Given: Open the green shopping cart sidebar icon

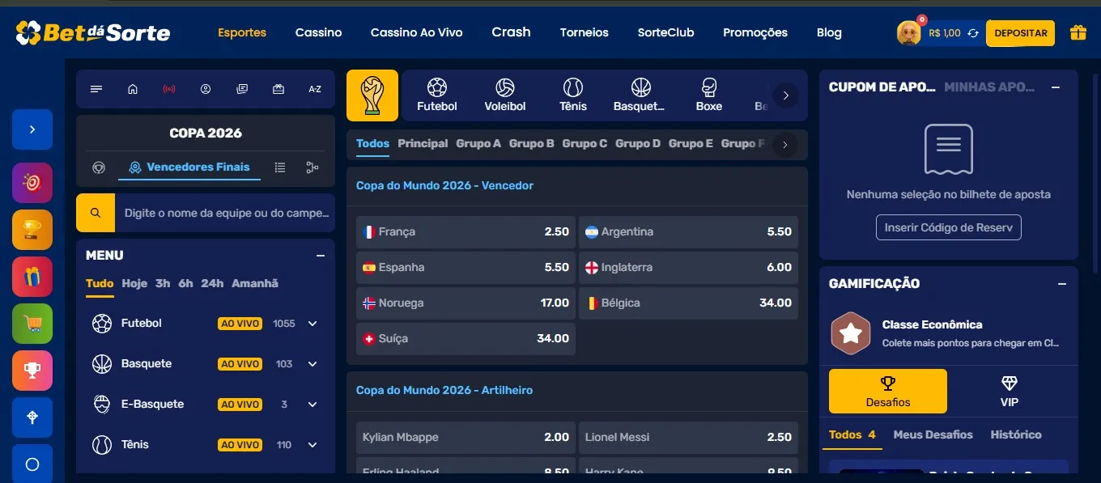Looking at the screenshot, I should tap(32, 324).
